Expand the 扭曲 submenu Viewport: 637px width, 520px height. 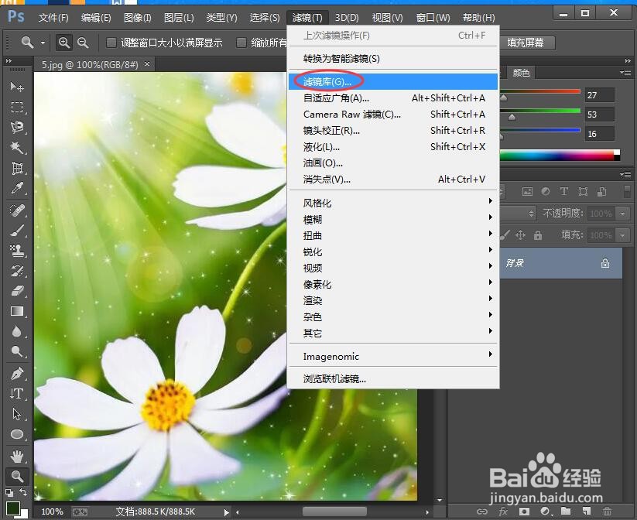pyautogui.click(x=393, y=235)
